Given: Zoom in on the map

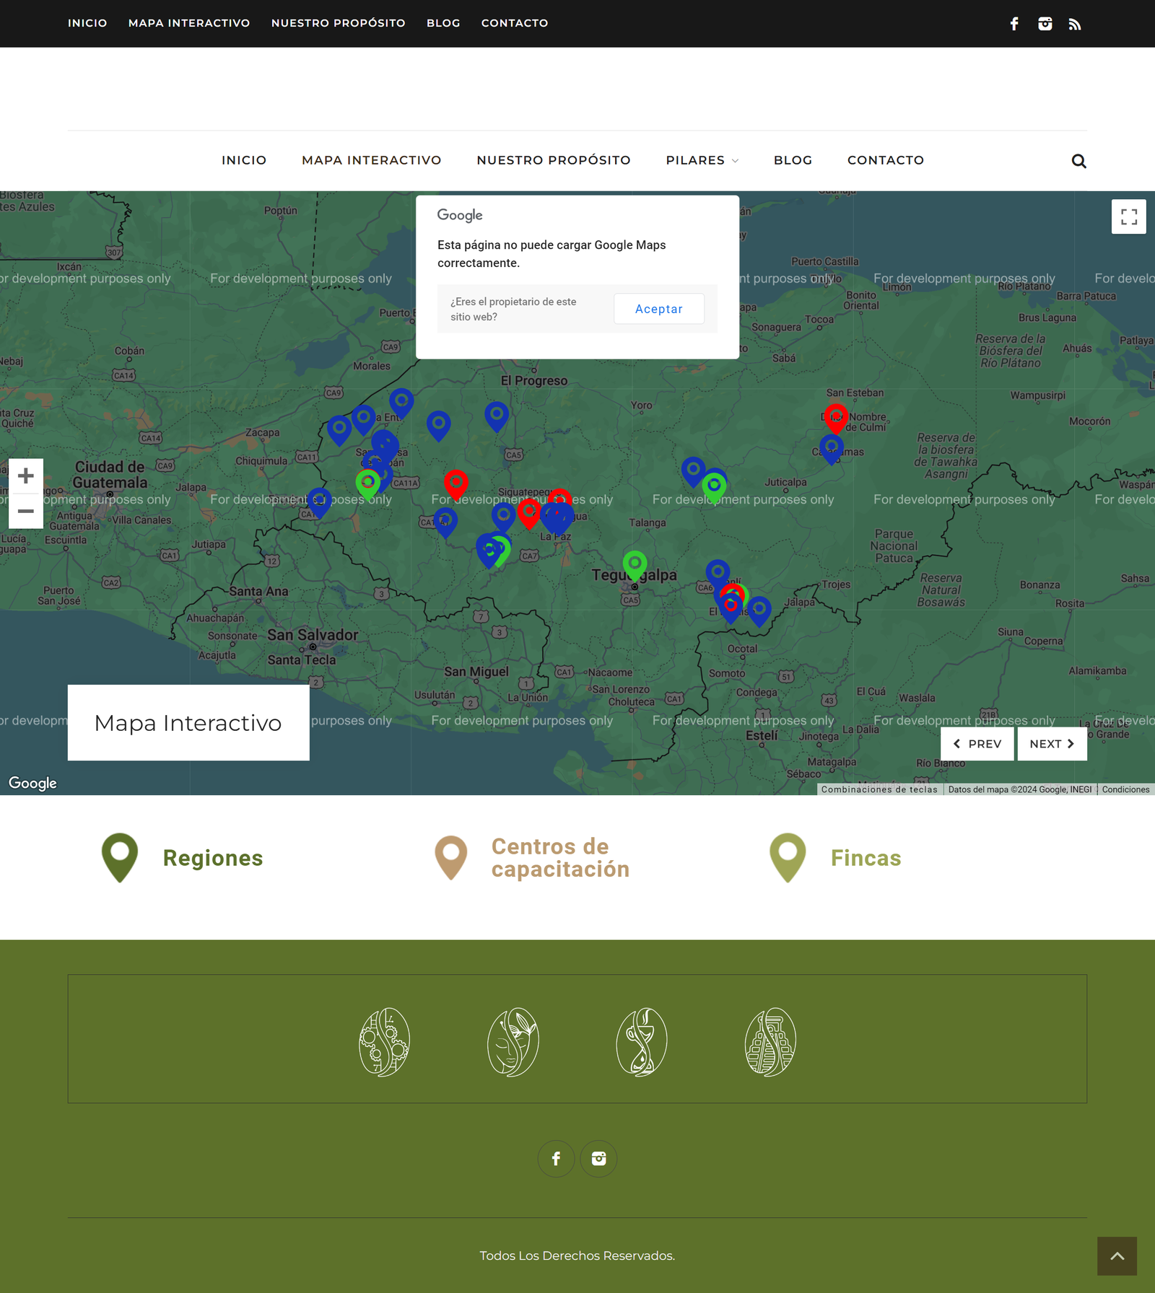Looking at the screenshot, I should [x=26, y=476].
